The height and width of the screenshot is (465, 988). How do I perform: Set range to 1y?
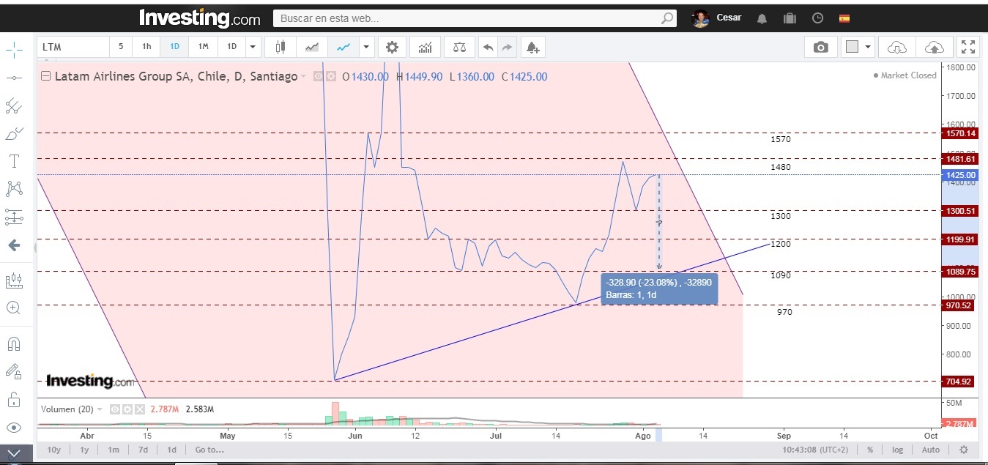pos(84,450)
